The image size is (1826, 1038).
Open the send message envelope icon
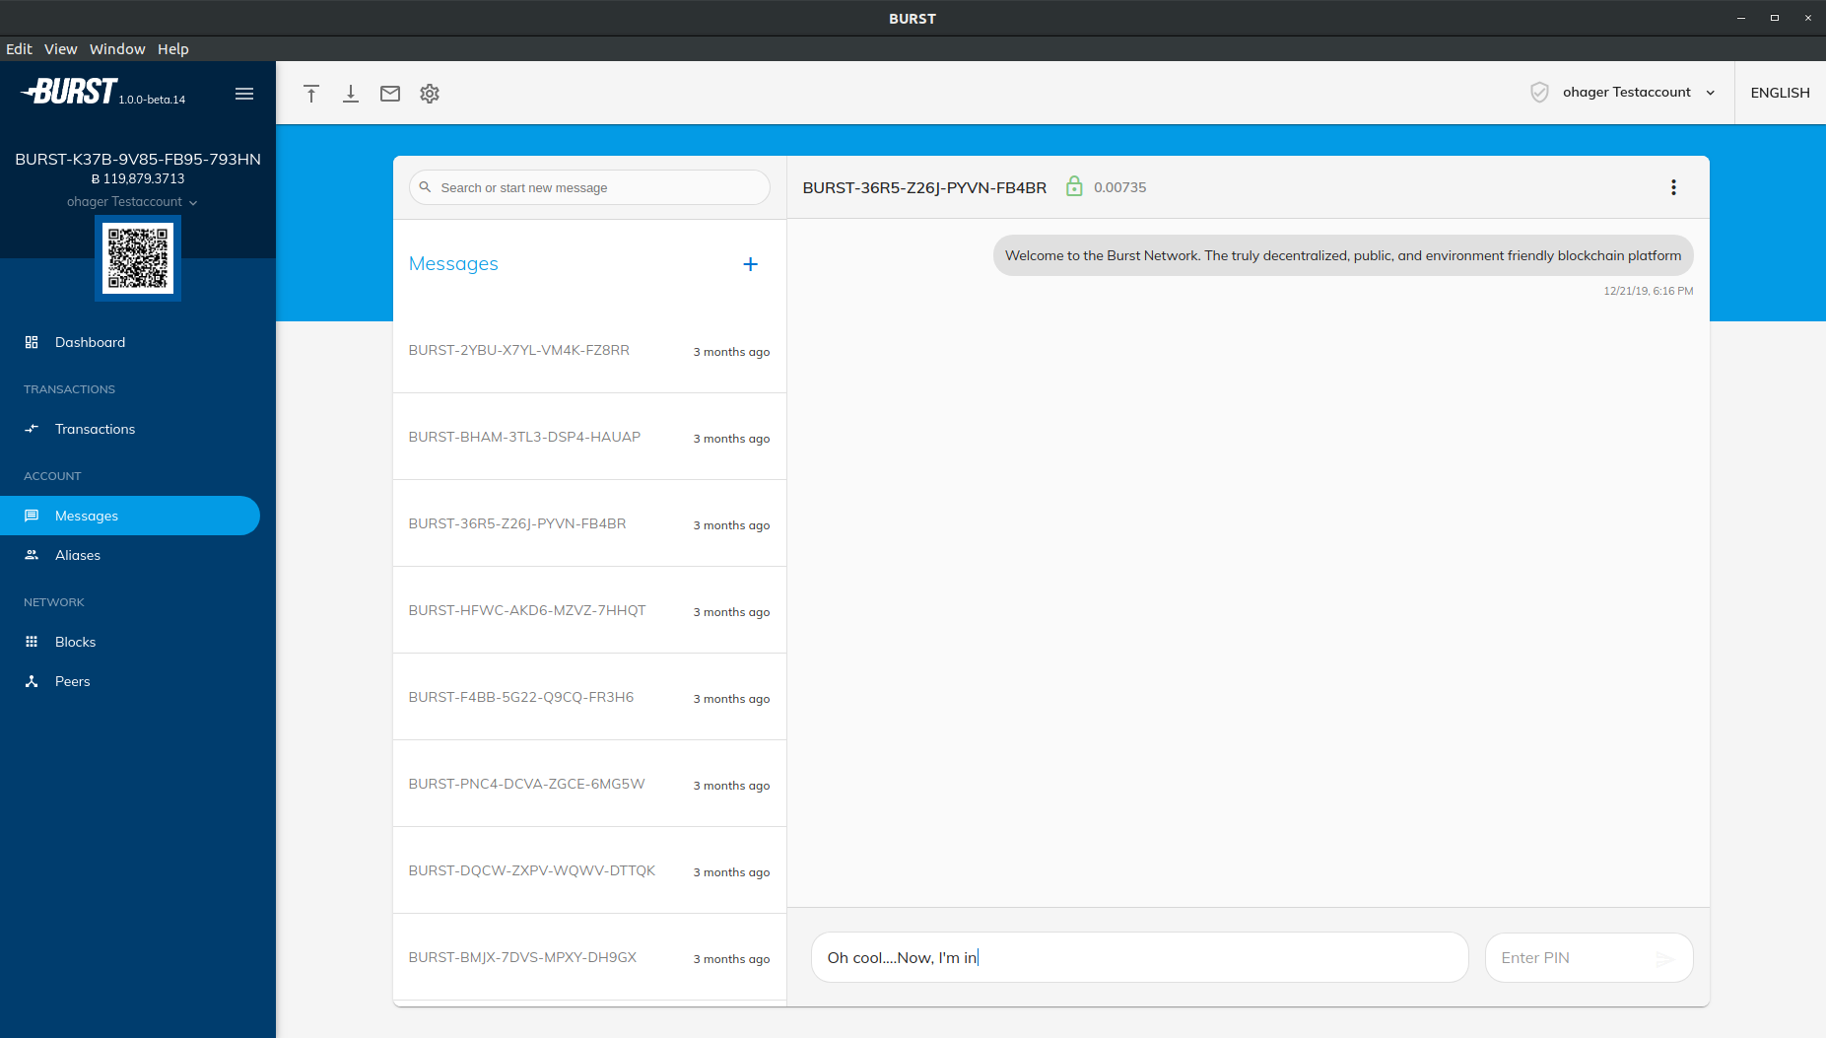390,94
